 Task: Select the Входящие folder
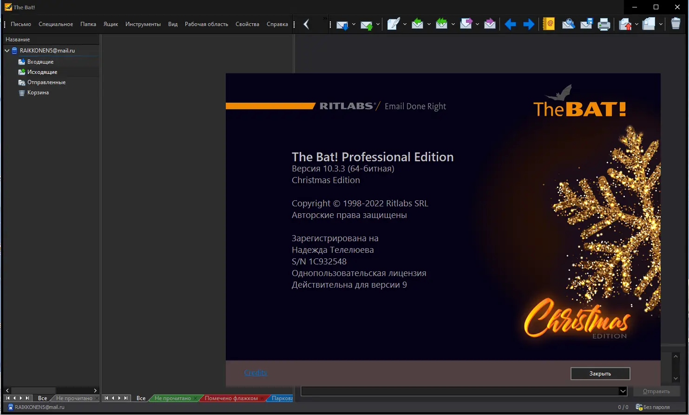click(x=40, y=62)
